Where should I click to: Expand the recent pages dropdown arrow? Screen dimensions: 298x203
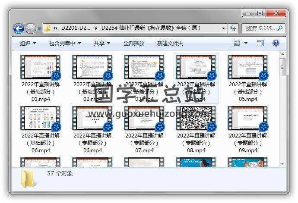[40, 29]
